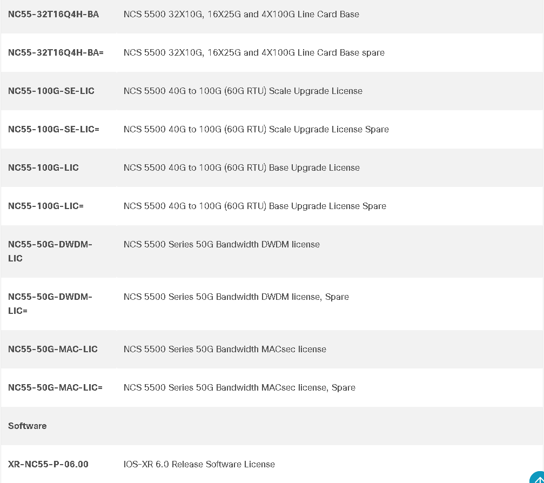
Task: Select the NC55-50G-MAC-LIC product ID
Action: pyautogui.click(x=53, y=349)
